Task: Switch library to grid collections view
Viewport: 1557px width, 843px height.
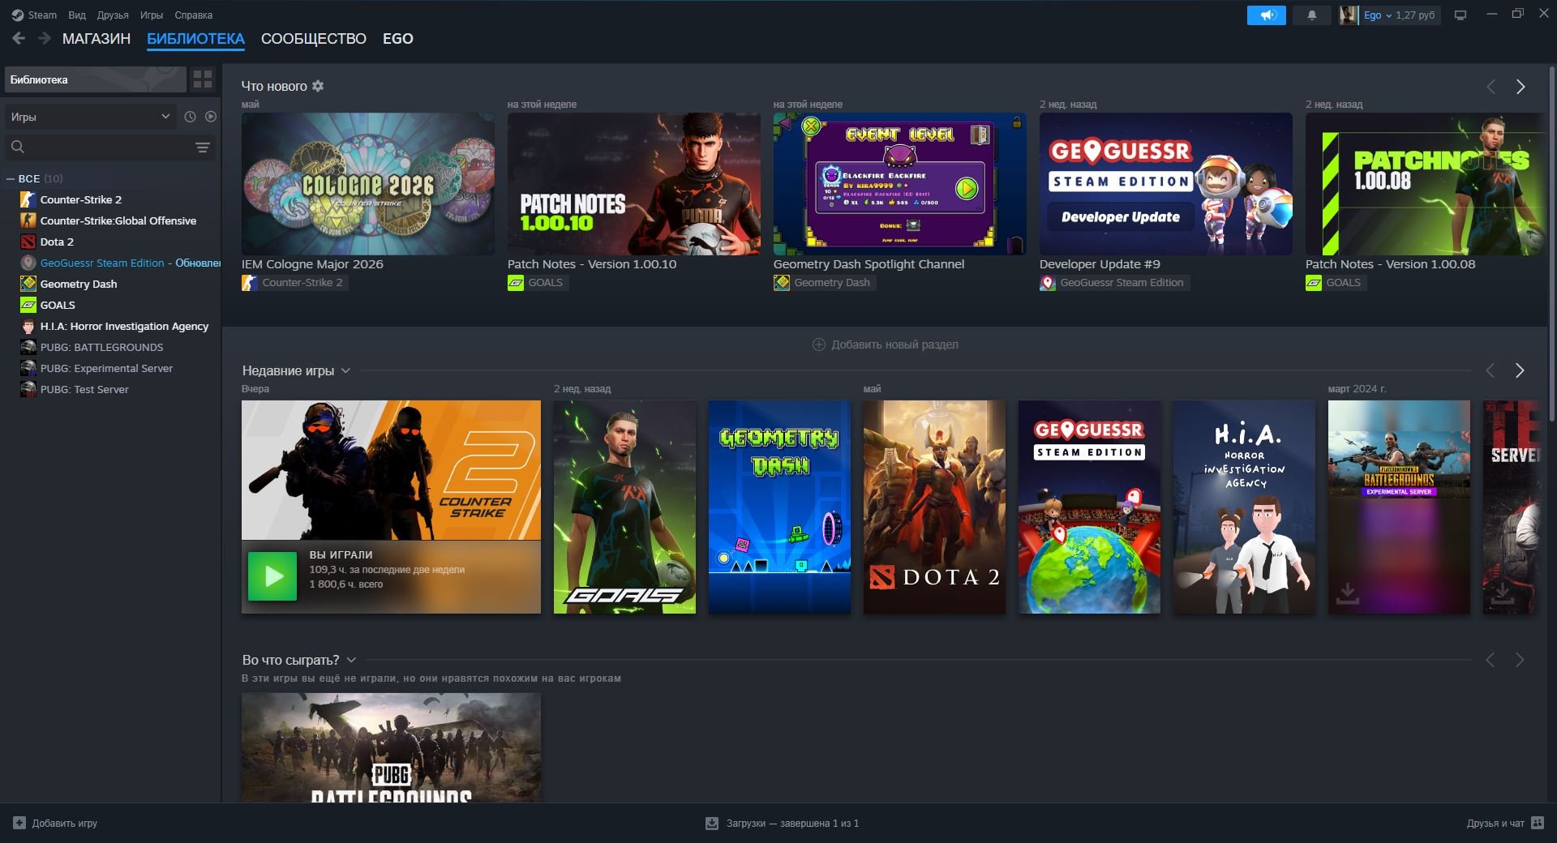Action: (203, 79)
